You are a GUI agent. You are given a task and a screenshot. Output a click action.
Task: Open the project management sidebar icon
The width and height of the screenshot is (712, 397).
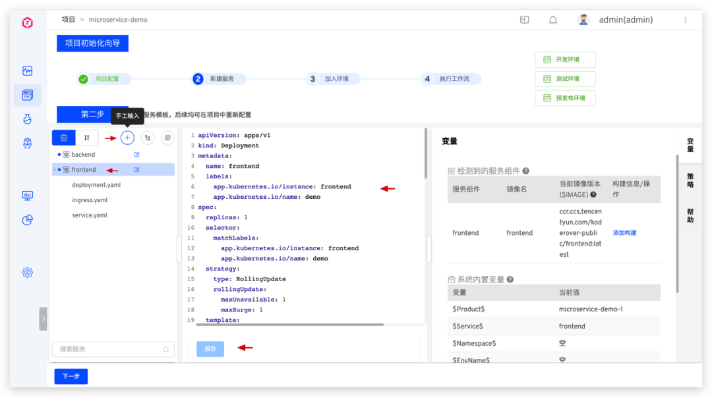[27, 95]
